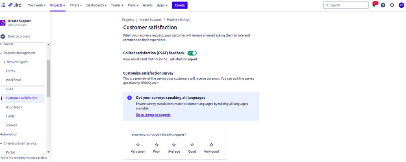Screen dimensions: 406x162
Task: Select the Very poor star rating
Action: (x=138, y=145)
